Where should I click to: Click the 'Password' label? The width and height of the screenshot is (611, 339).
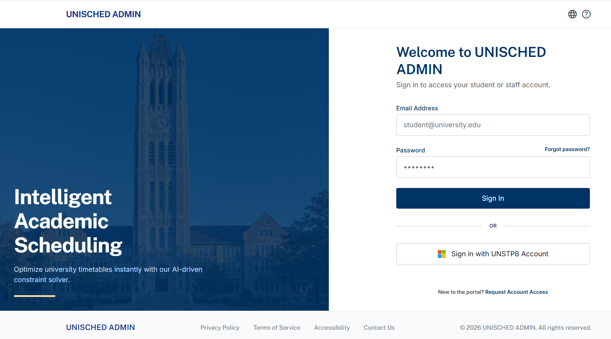coord(410,150)
